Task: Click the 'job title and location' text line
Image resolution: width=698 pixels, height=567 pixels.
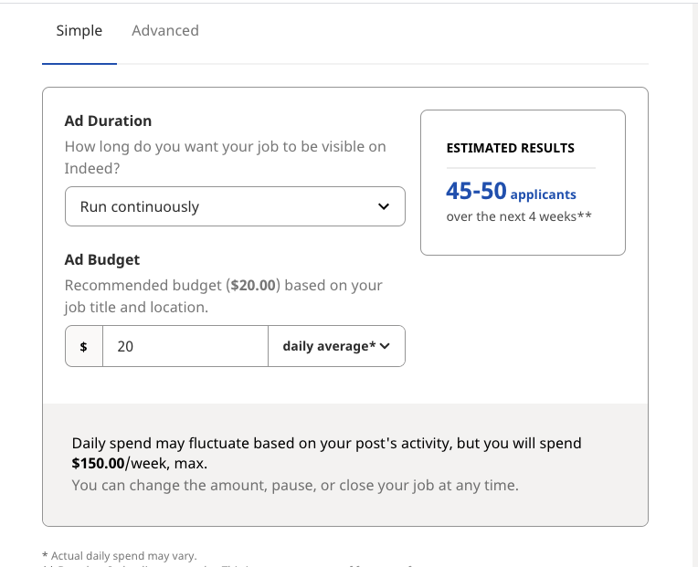Action: [x=136, y=307]
